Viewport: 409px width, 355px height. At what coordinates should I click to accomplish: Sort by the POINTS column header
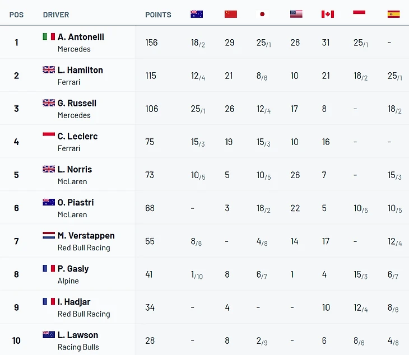click(x=158, y=15)
